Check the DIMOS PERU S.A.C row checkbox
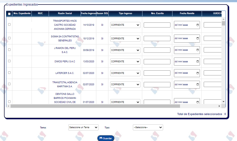The image size is (237, 141). tap(9, 61)
